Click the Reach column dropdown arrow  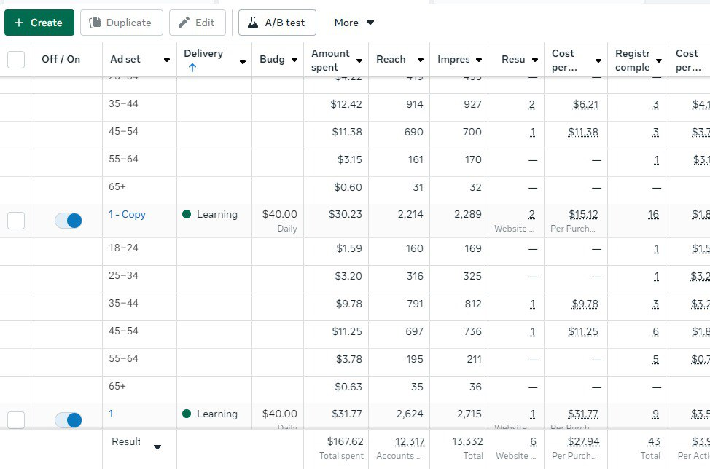coord(421,60)
